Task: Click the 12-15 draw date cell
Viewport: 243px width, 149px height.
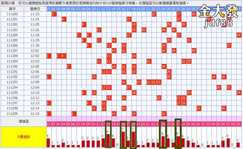Action: pos(34,113)
